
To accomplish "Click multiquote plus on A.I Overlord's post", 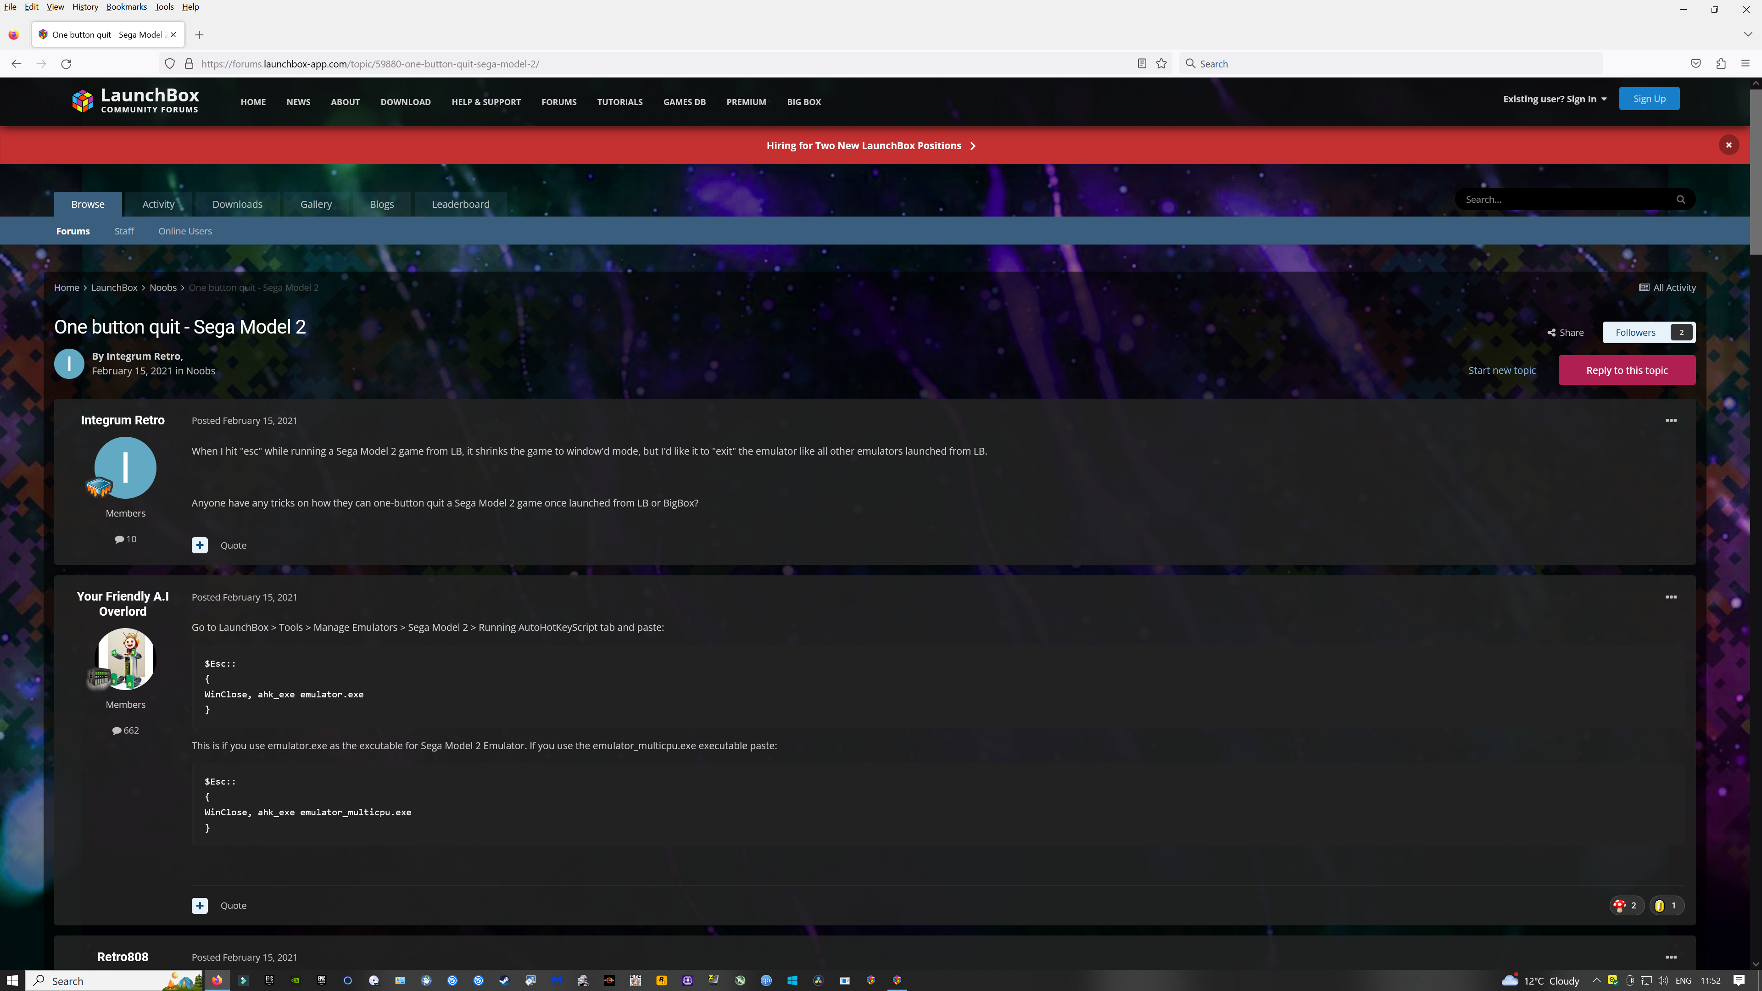I will pos(200,906).
